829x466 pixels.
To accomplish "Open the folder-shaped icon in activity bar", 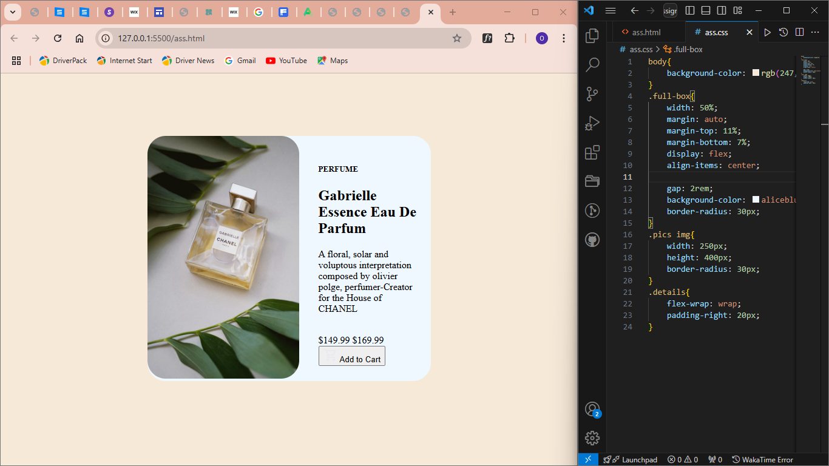I will coord(592,181).
